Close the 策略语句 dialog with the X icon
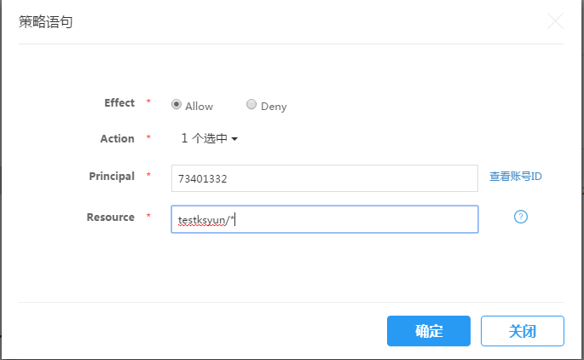Image resolution: width=584 pixels, height=360 pixels. click(x=555, y=20)
